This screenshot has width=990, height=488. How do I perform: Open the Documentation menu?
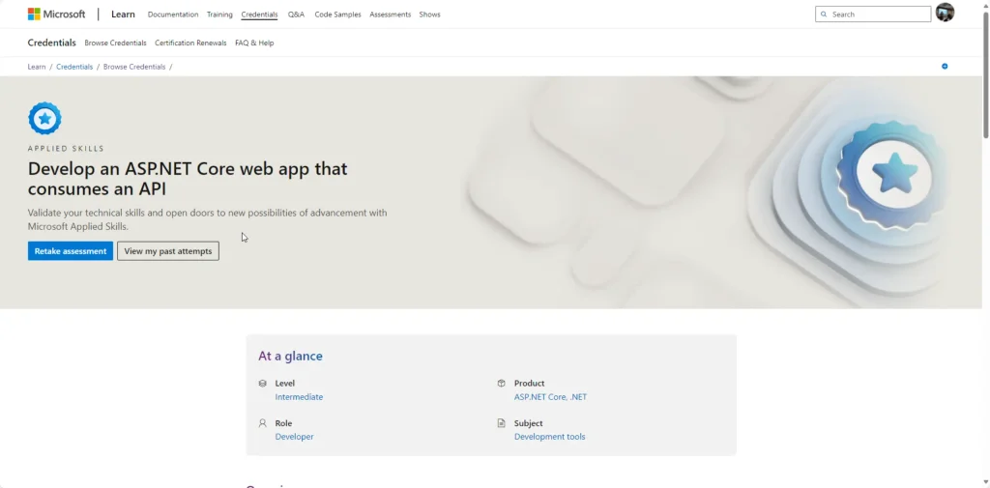click(173, 14)
